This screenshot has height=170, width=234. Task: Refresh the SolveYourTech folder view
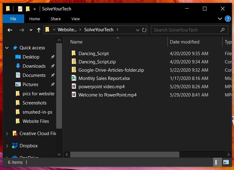144,30
